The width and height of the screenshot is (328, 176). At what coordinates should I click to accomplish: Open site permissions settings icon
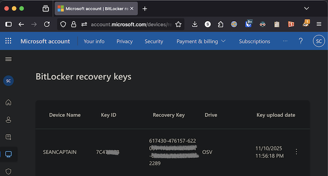click(84, 24)
